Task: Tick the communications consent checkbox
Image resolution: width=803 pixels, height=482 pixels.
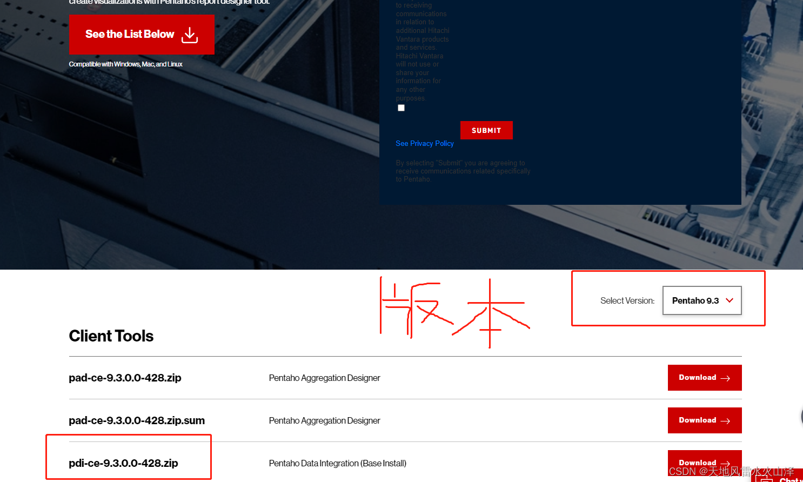Action: click(x=401, y=108)
